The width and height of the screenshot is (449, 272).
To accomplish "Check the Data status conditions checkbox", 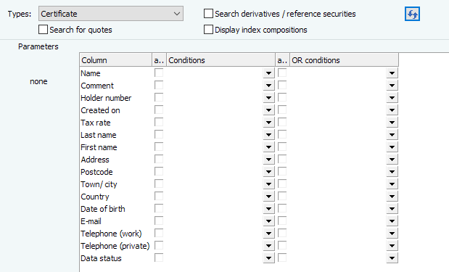I will tap(159, 257).
